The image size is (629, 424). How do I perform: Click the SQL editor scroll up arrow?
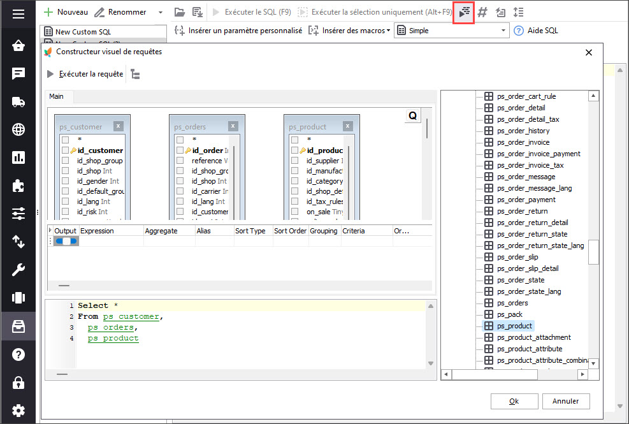coord(430,306)
